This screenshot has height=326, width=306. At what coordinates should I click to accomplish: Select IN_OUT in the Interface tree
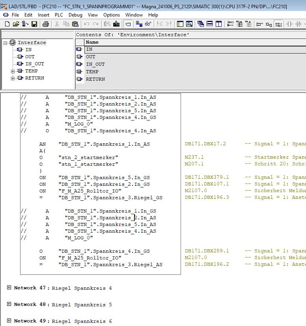[x=34, y=64]
